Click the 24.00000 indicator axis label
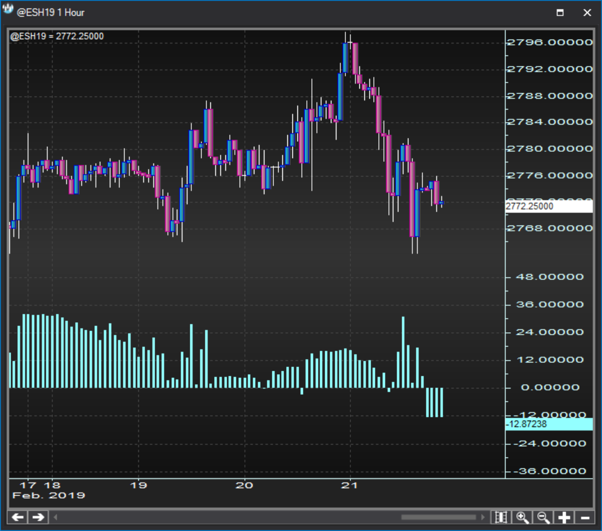This screenshot has width=602, height=531. 550,332
